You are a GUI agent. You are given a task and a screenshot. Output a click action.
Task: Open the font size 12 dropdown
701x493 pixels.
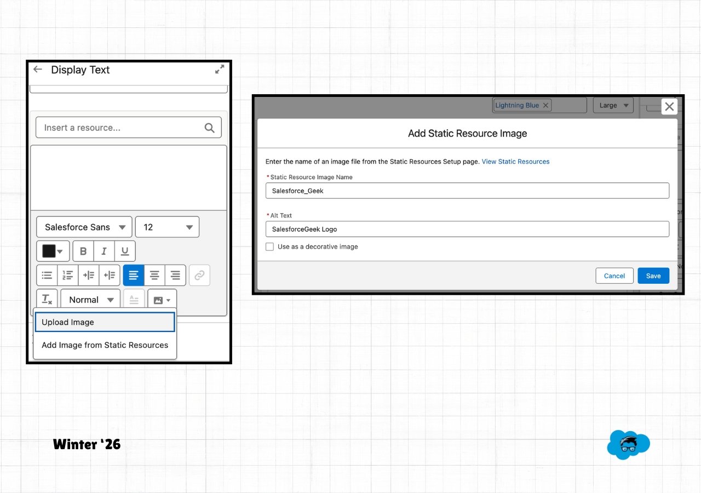click(x=167, y=227)
